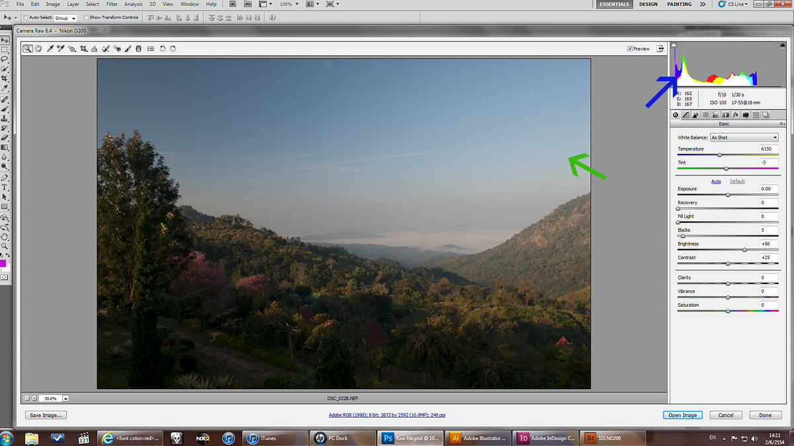Open the zoom level dropdown at 30.6%
Image resolution: width=794 pixels, height=446 pixels.
(66, 398)
